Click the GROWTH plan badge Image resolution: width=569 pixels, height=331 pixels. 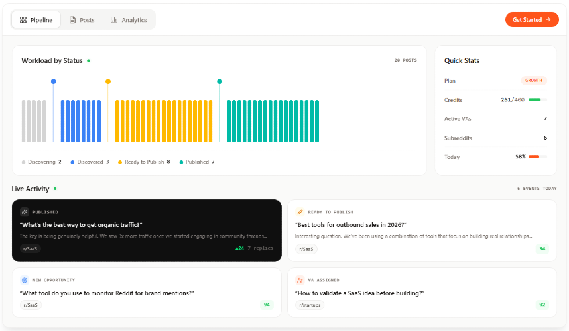coord(533,80)
